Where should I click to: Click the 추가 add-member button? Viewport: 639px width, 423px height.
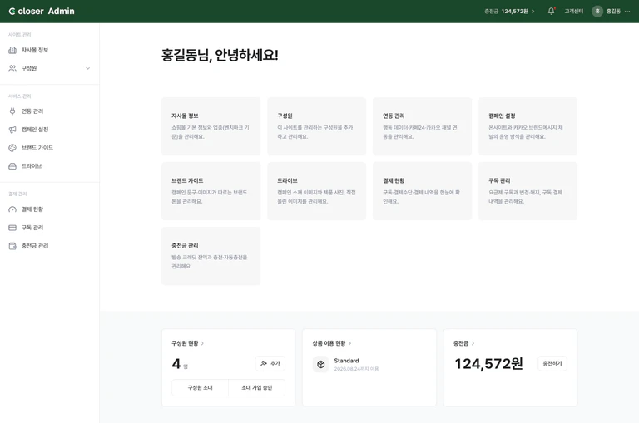coord(270,363)
